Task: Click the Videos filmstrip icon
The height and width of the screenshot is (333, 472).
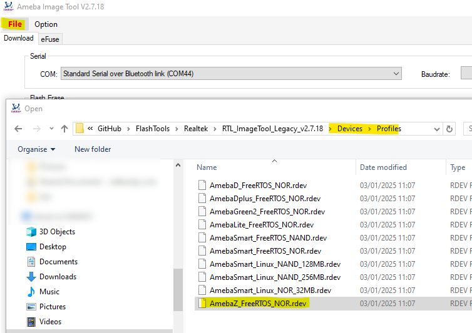Action: pos(31,322)
